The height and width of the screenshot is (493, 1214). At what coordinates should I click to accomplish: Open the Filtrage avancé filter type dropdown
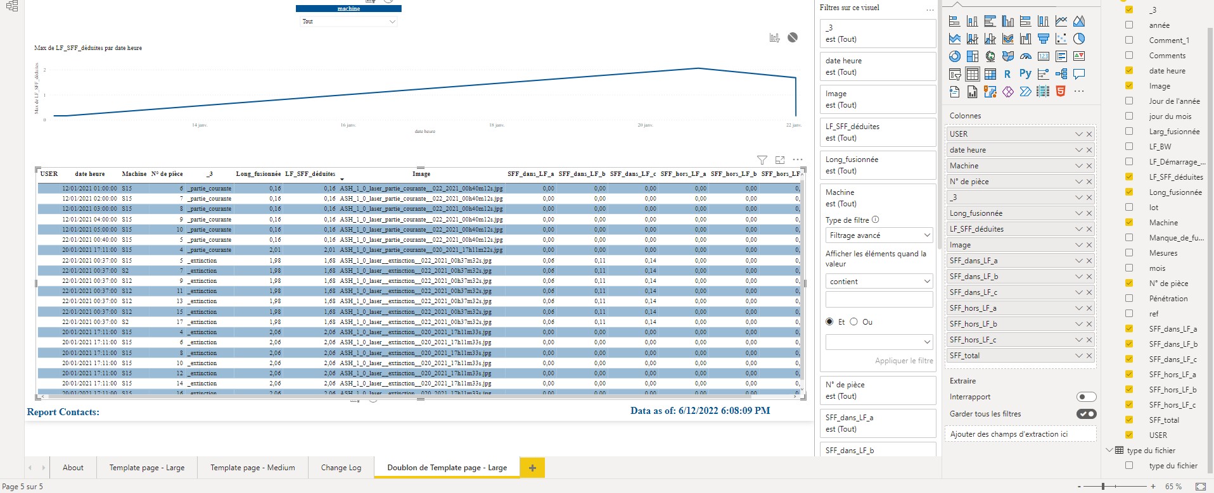pyautogui.click(x=879, y=235)
